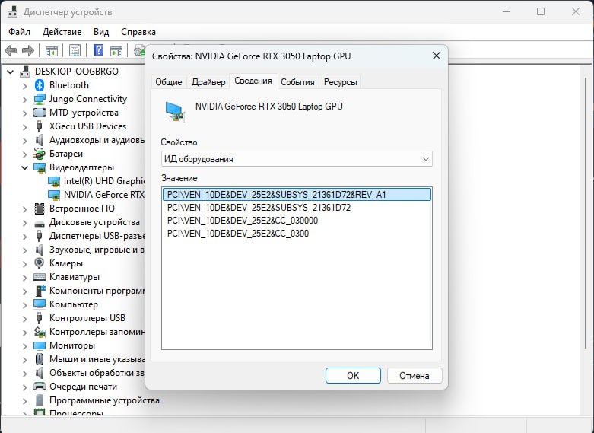This screenshot has width=594, height=433.
Task: Click the Properties sheet toolbar icon
Action: click(x=75, y=50)
